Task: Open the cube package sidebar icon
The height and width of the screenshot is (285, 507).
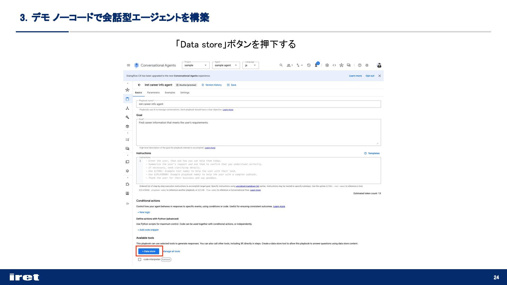Action: pos(127,126)
